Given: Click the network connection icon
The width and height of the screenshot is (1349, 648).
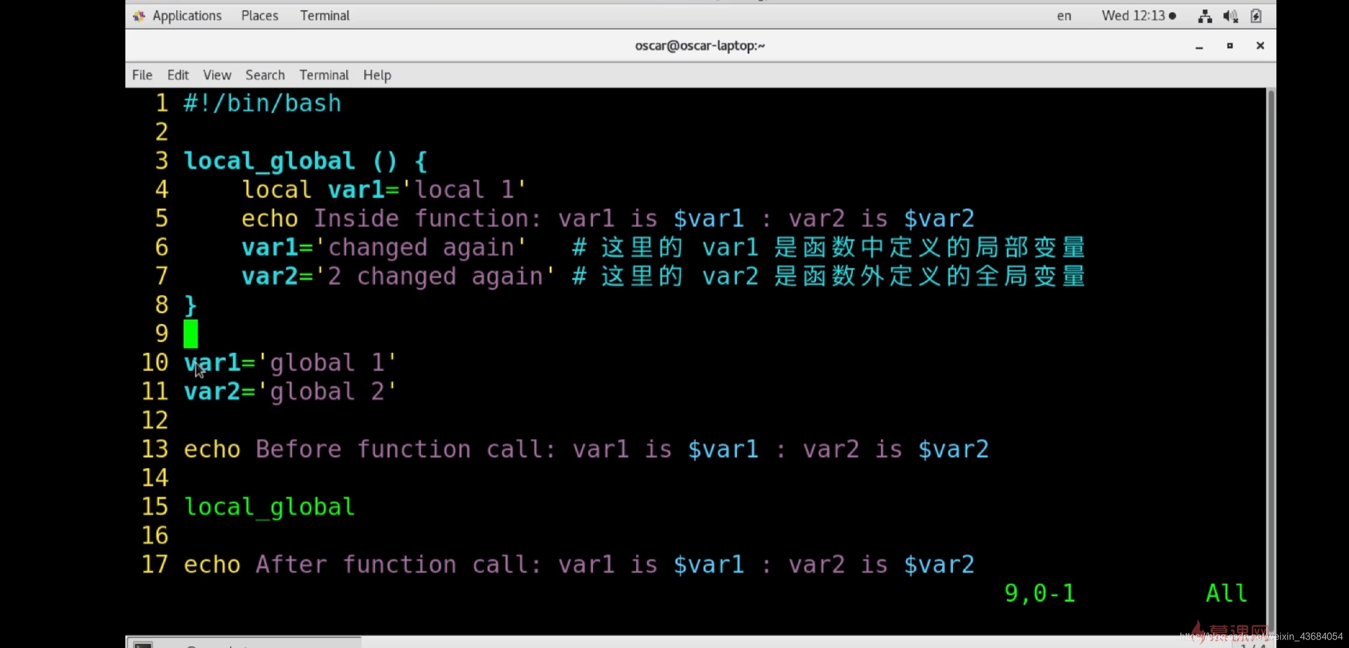Looking at the screenshot, I should [x=1204, y=16].
